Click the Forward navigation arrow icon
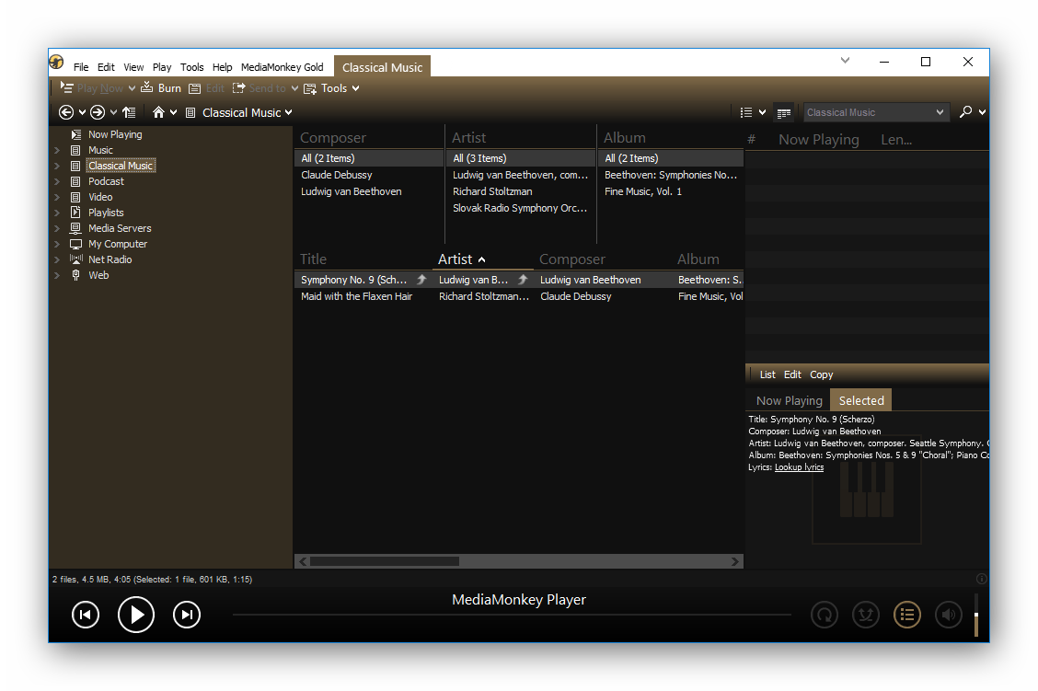Image resolution: width=1038 pixels, height=691 pixels. pos(98,112)
